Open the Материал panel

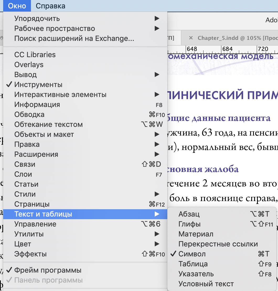[x=222, y=234]
